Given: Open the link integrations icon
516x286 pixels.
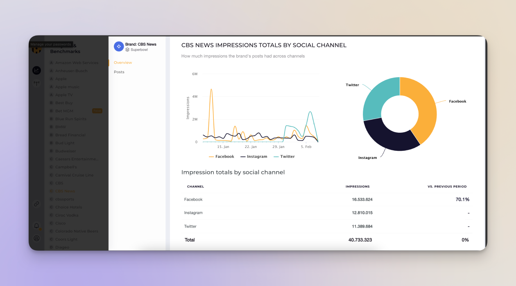Looking at the screenshot, I should click(x=36, y=204).
